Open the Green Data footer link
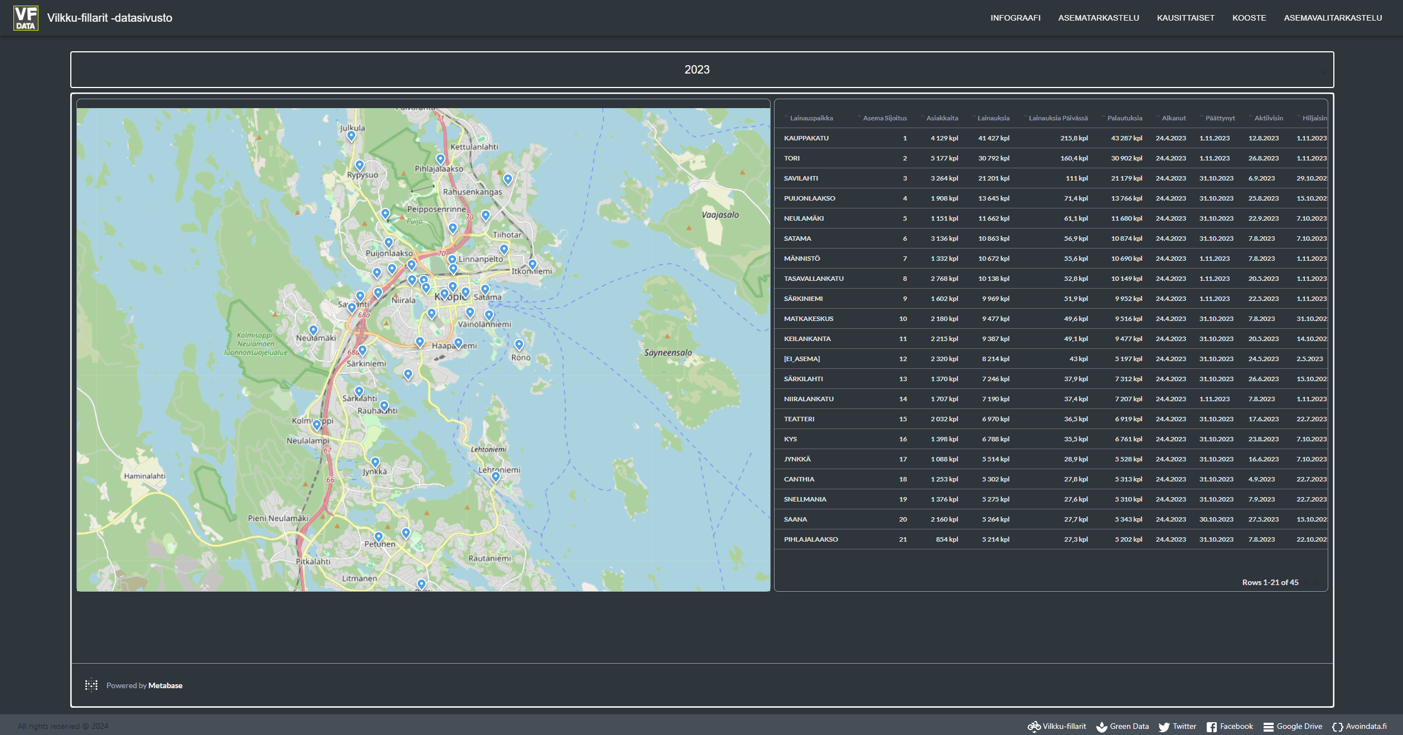 (x=1122, y=727)
